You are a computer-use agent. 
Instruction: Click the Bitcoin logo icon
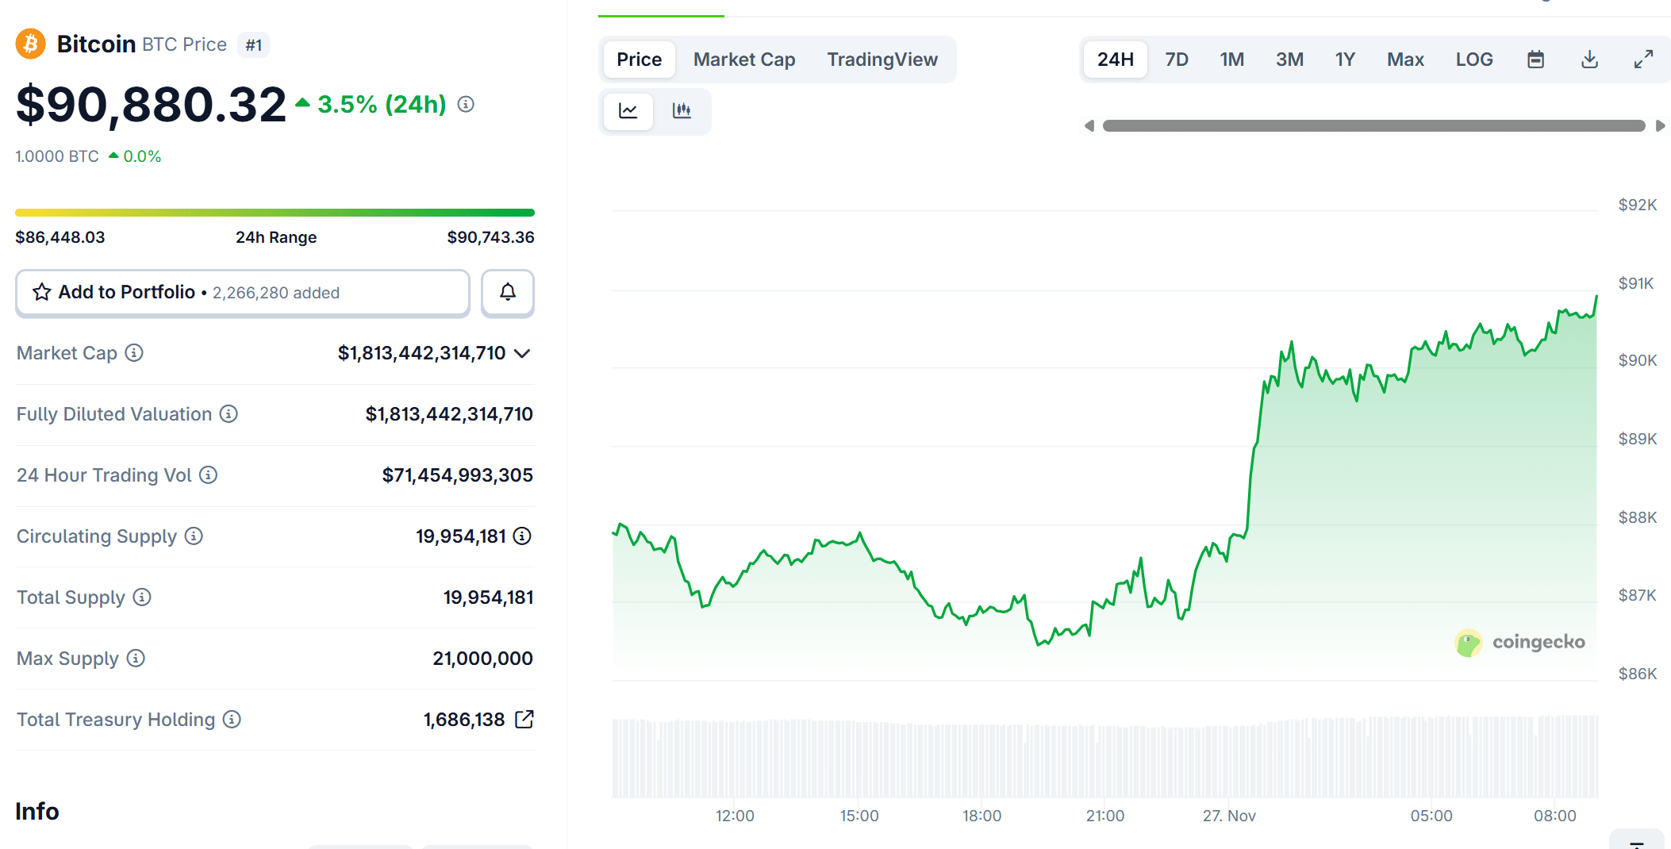tap(30, 44)
